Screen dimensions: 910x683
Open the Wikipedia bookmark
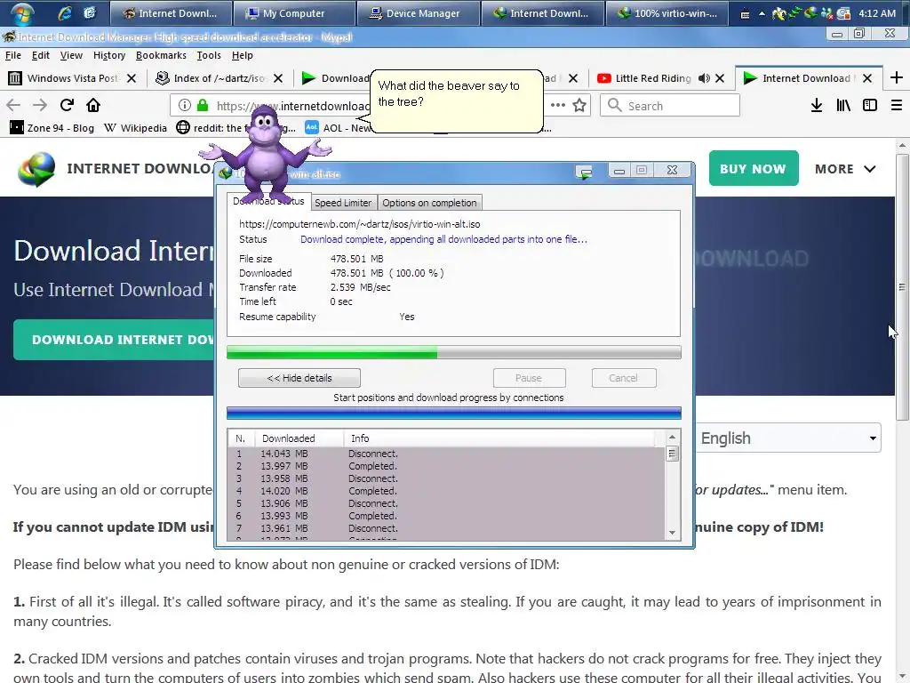tap(135, 128)
